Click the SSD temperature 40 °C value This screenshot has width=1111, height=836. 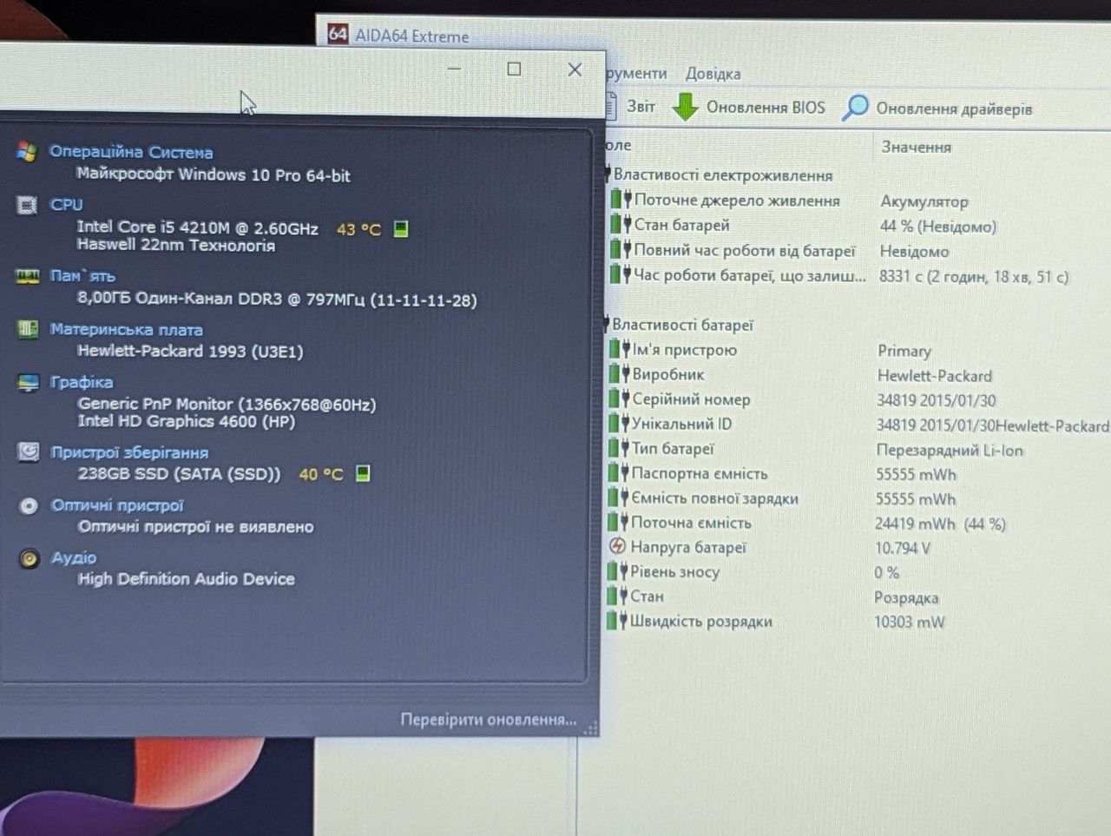pyautogui.click(x=321, y=474)
